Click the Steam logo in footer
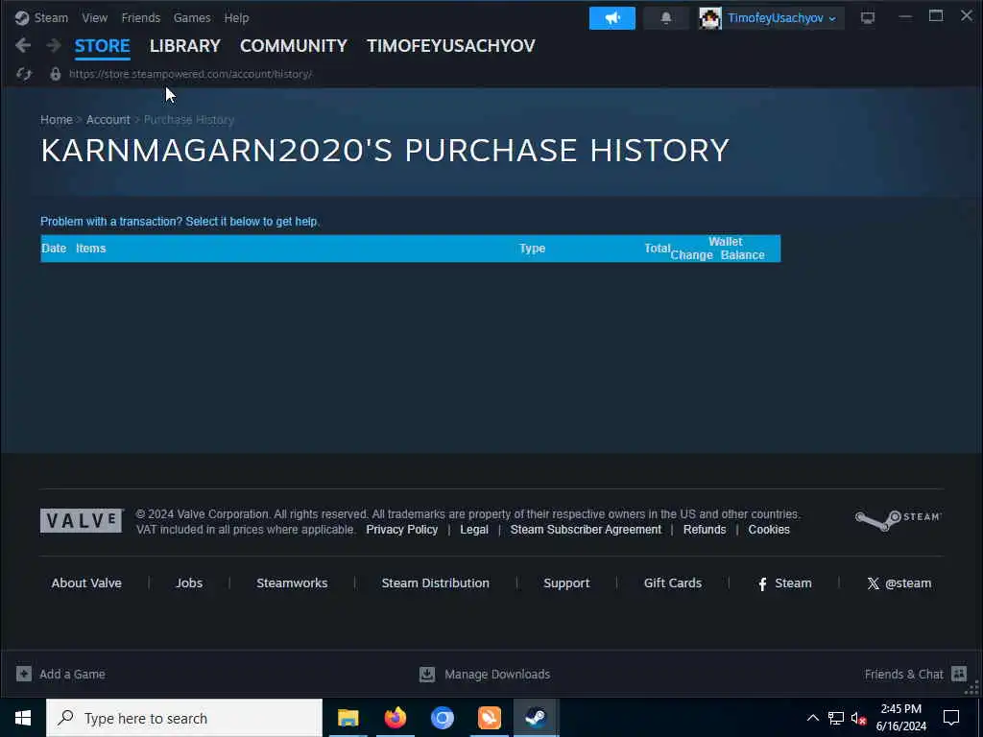 click(x=899, y=520)
